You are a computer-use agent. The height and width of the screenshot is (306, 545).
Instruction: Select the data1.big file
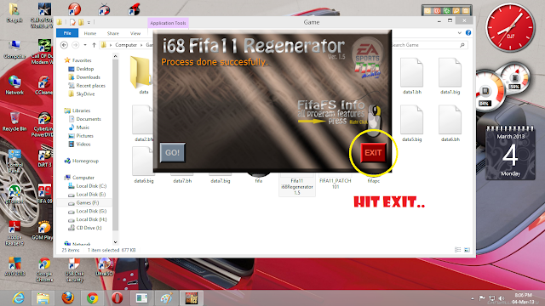(x=450, y=76)
